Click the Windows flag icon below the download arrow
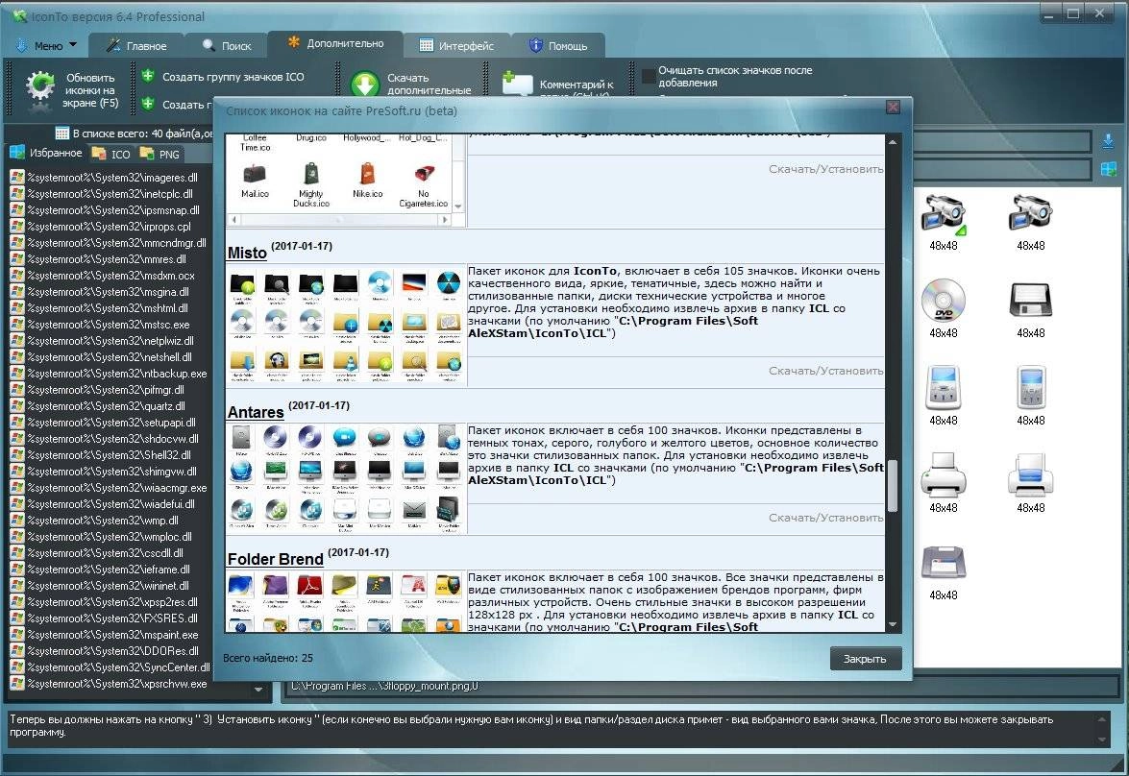The height and width of the screenshot is (776, 1129). coord(1108,170)
